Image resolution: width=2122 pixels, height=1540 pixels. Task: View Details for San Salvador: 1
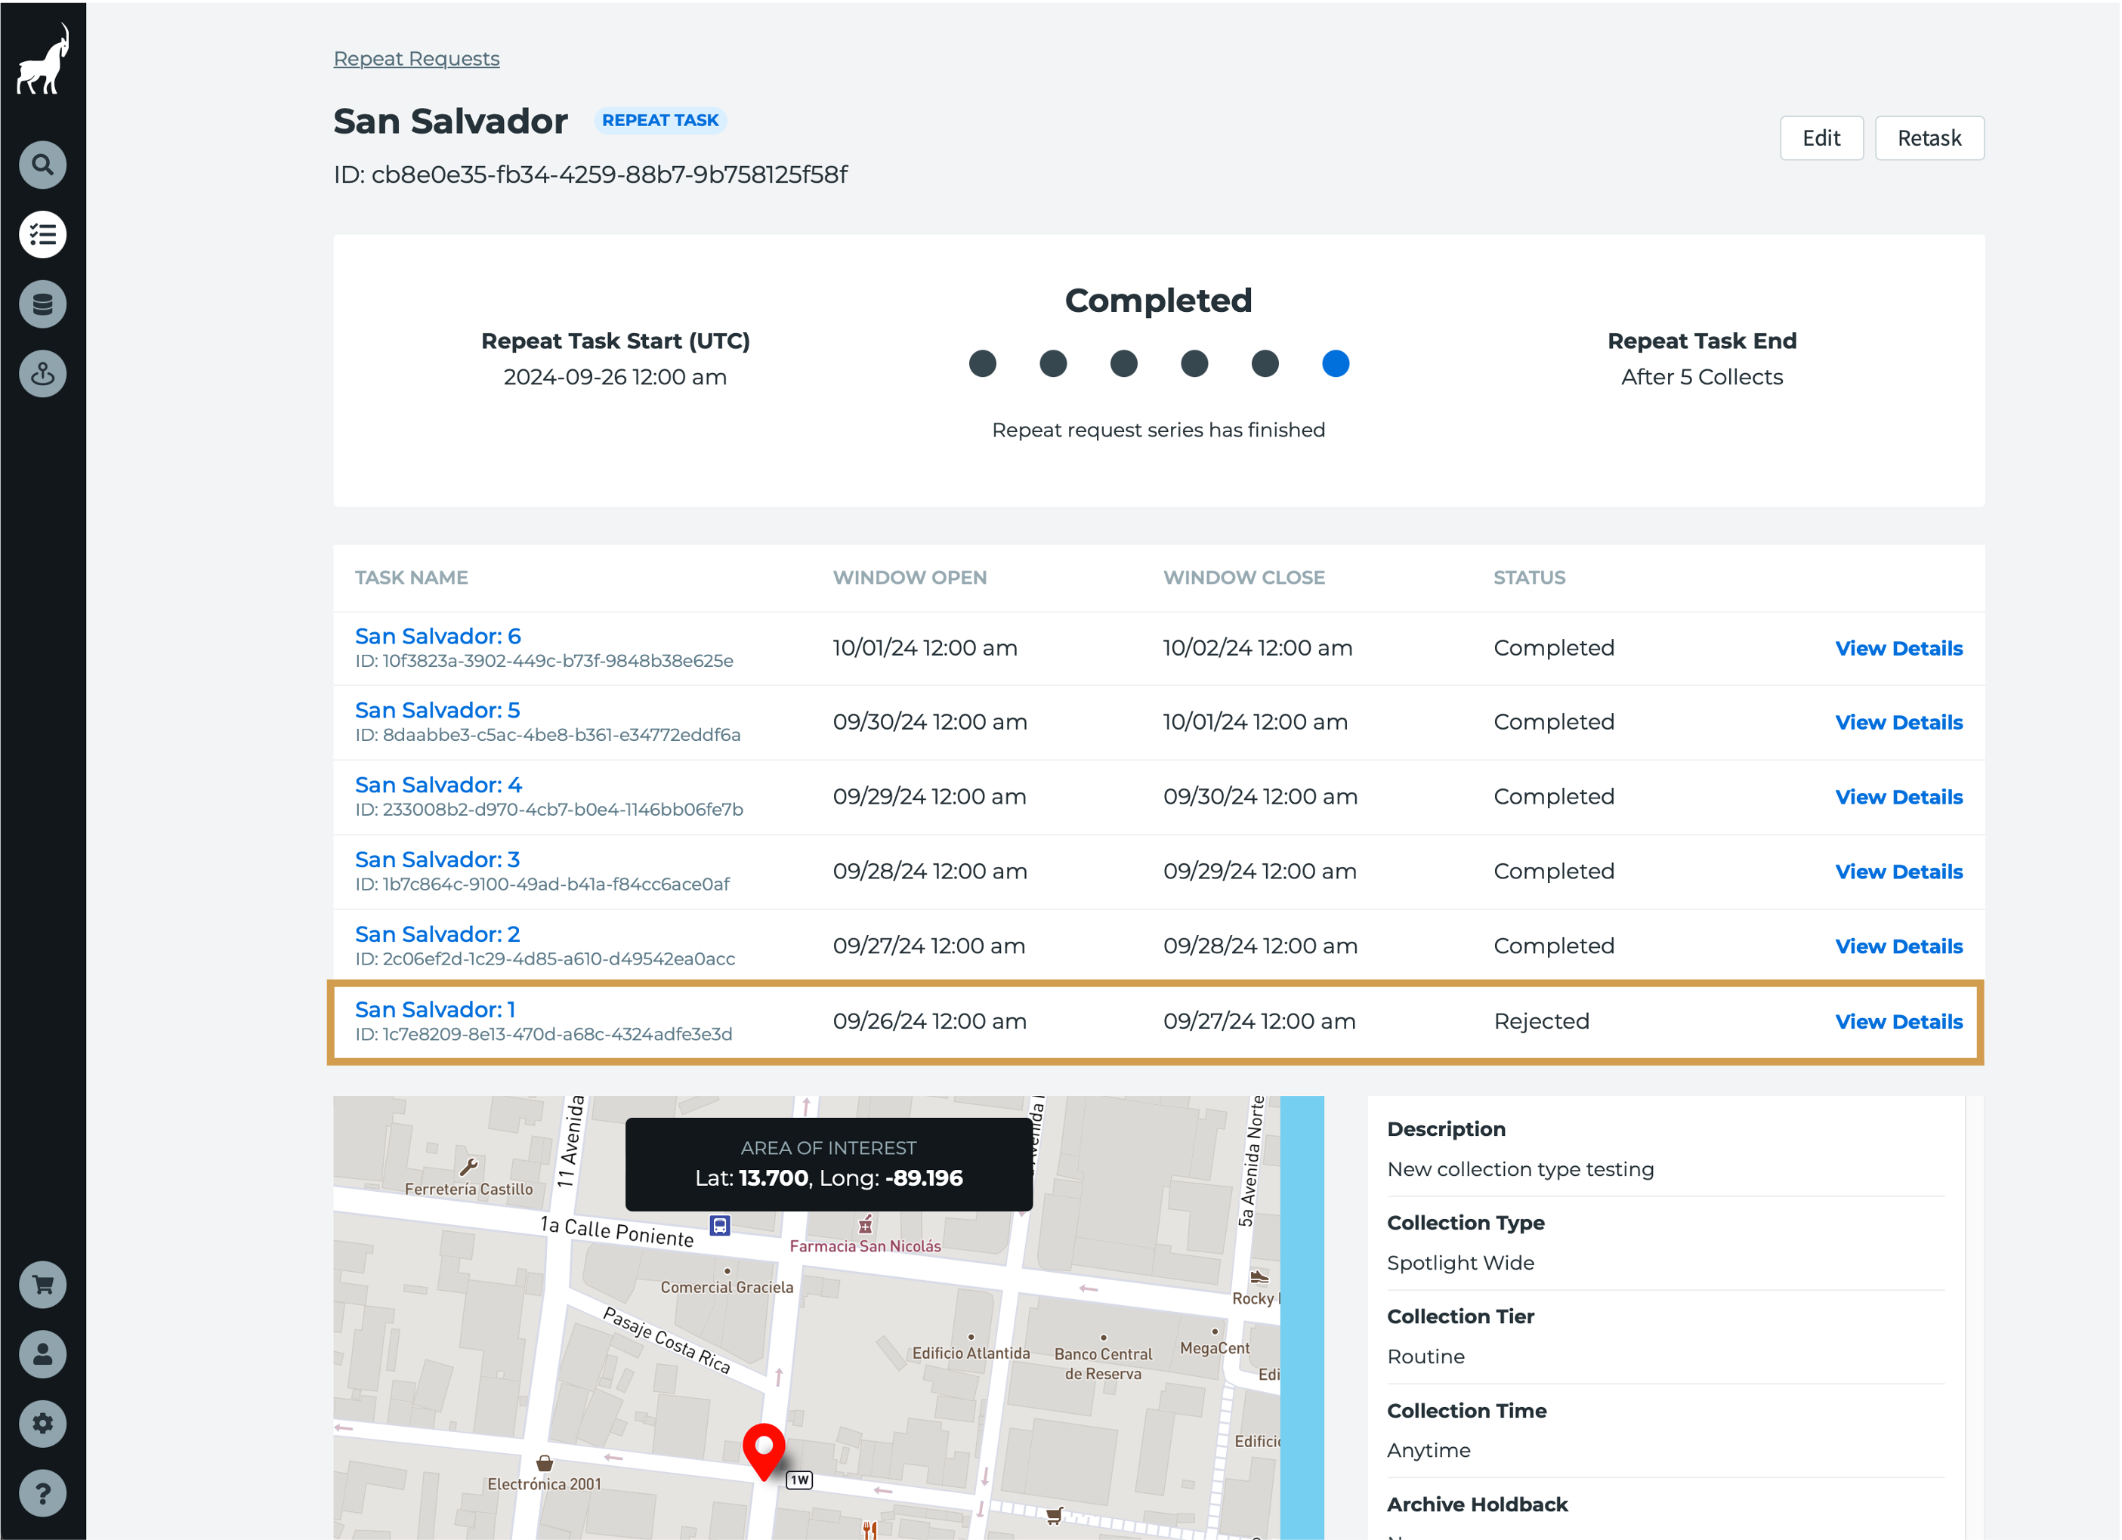pyautogui.click(x=1898, y=1022)
